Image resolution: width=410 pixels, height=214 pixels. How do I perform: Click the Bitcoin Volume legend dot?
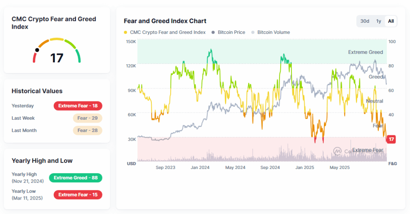pos(253,32)
